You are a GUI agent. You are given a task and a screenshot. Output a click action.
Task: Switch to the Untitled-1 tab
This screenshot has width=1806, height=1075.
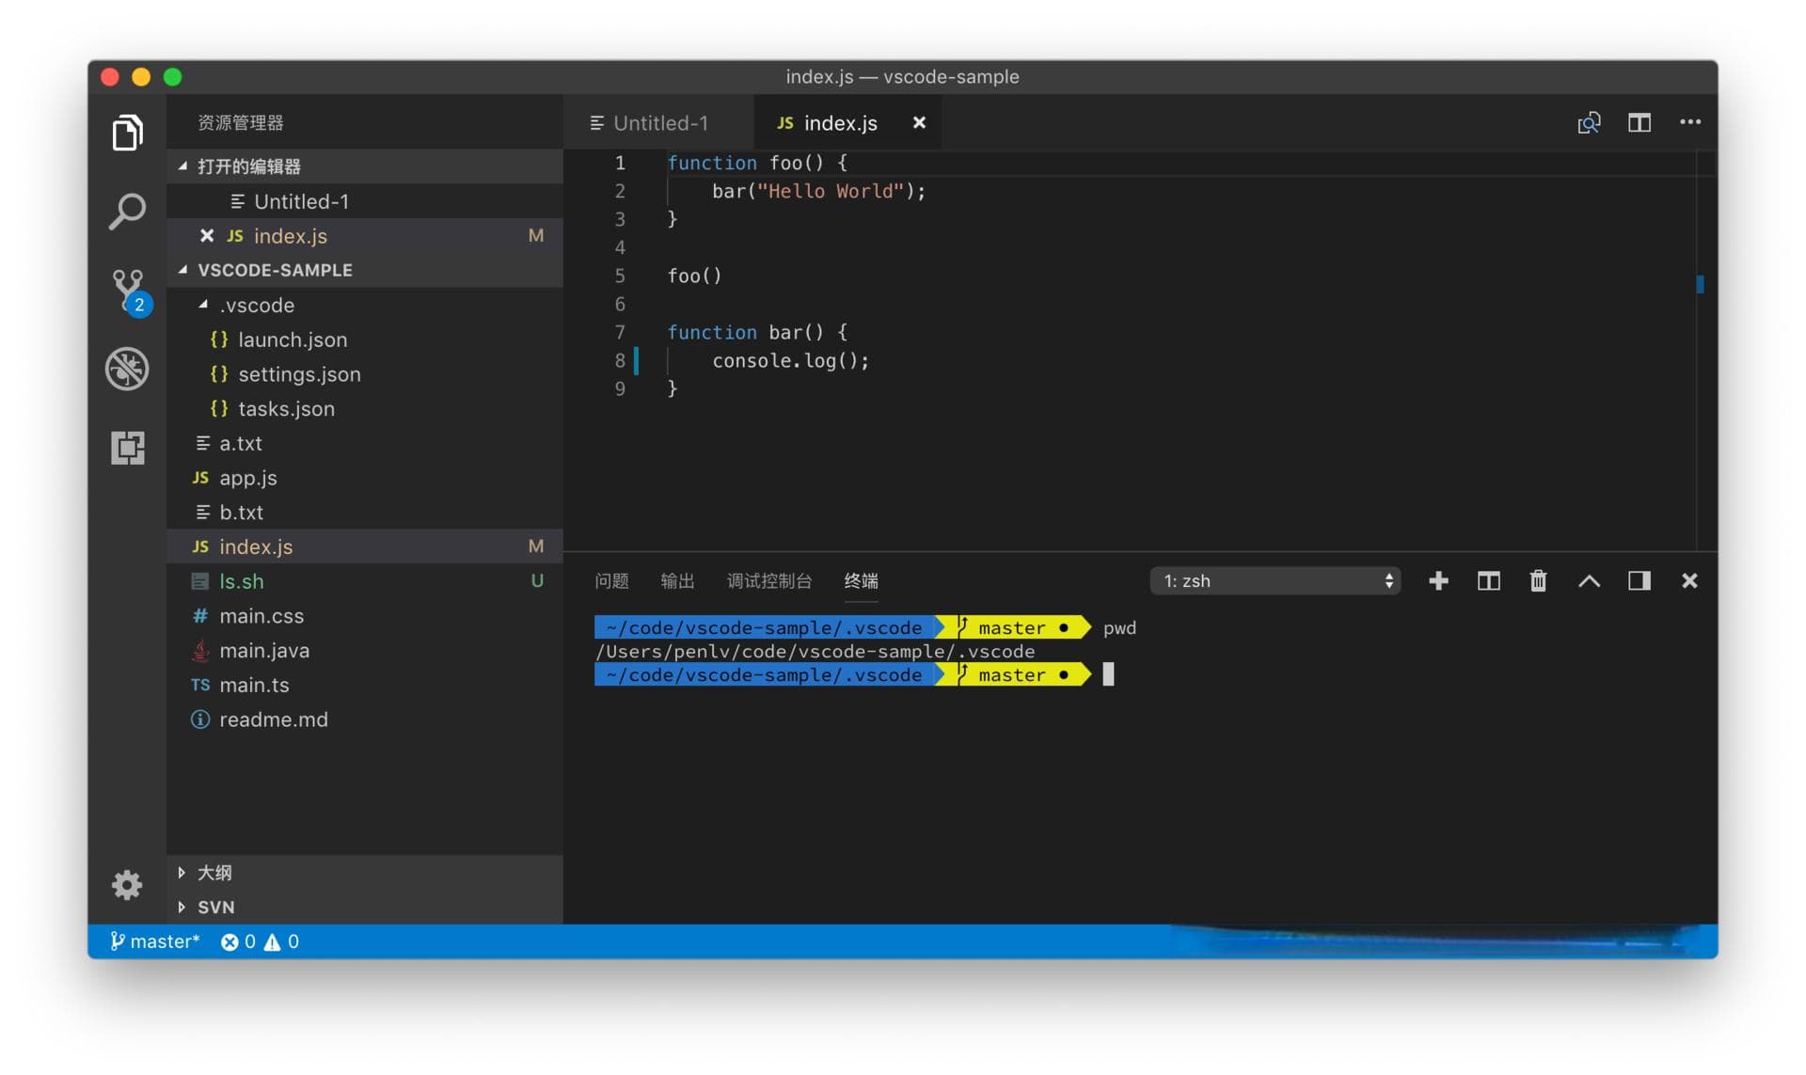click(658, 123)
